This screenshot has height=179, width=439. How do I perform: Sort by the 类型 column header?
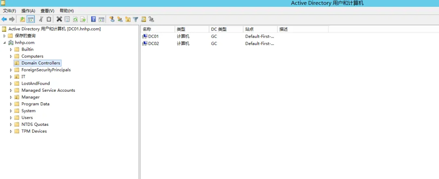(x=192, y=29)
